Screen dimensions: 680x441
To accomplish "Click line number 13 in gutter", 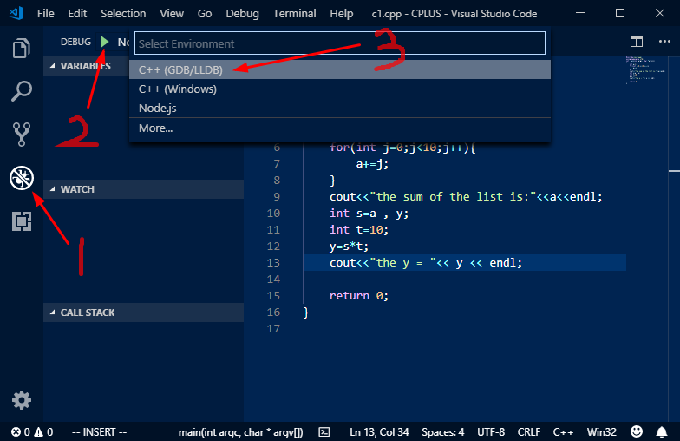I will coord(273,262).
